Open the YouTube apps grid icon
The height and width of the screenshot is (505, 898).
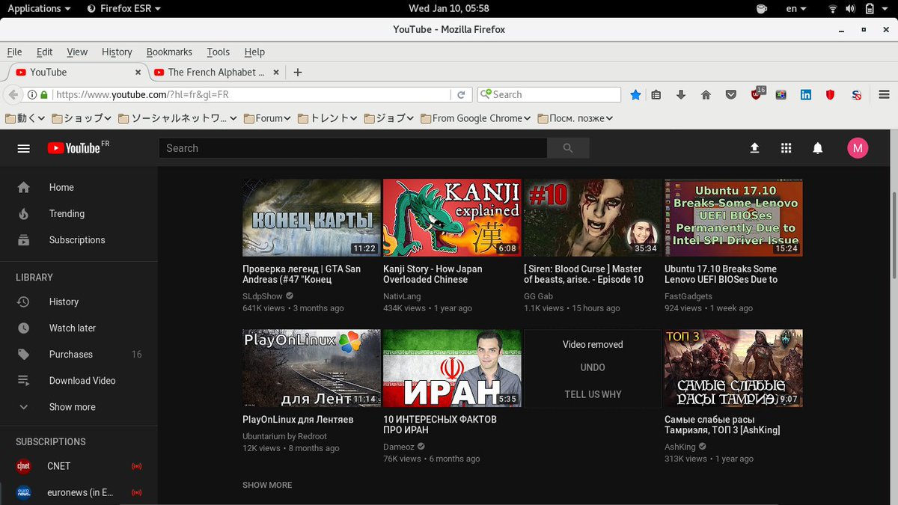click(x=786, y=148)
